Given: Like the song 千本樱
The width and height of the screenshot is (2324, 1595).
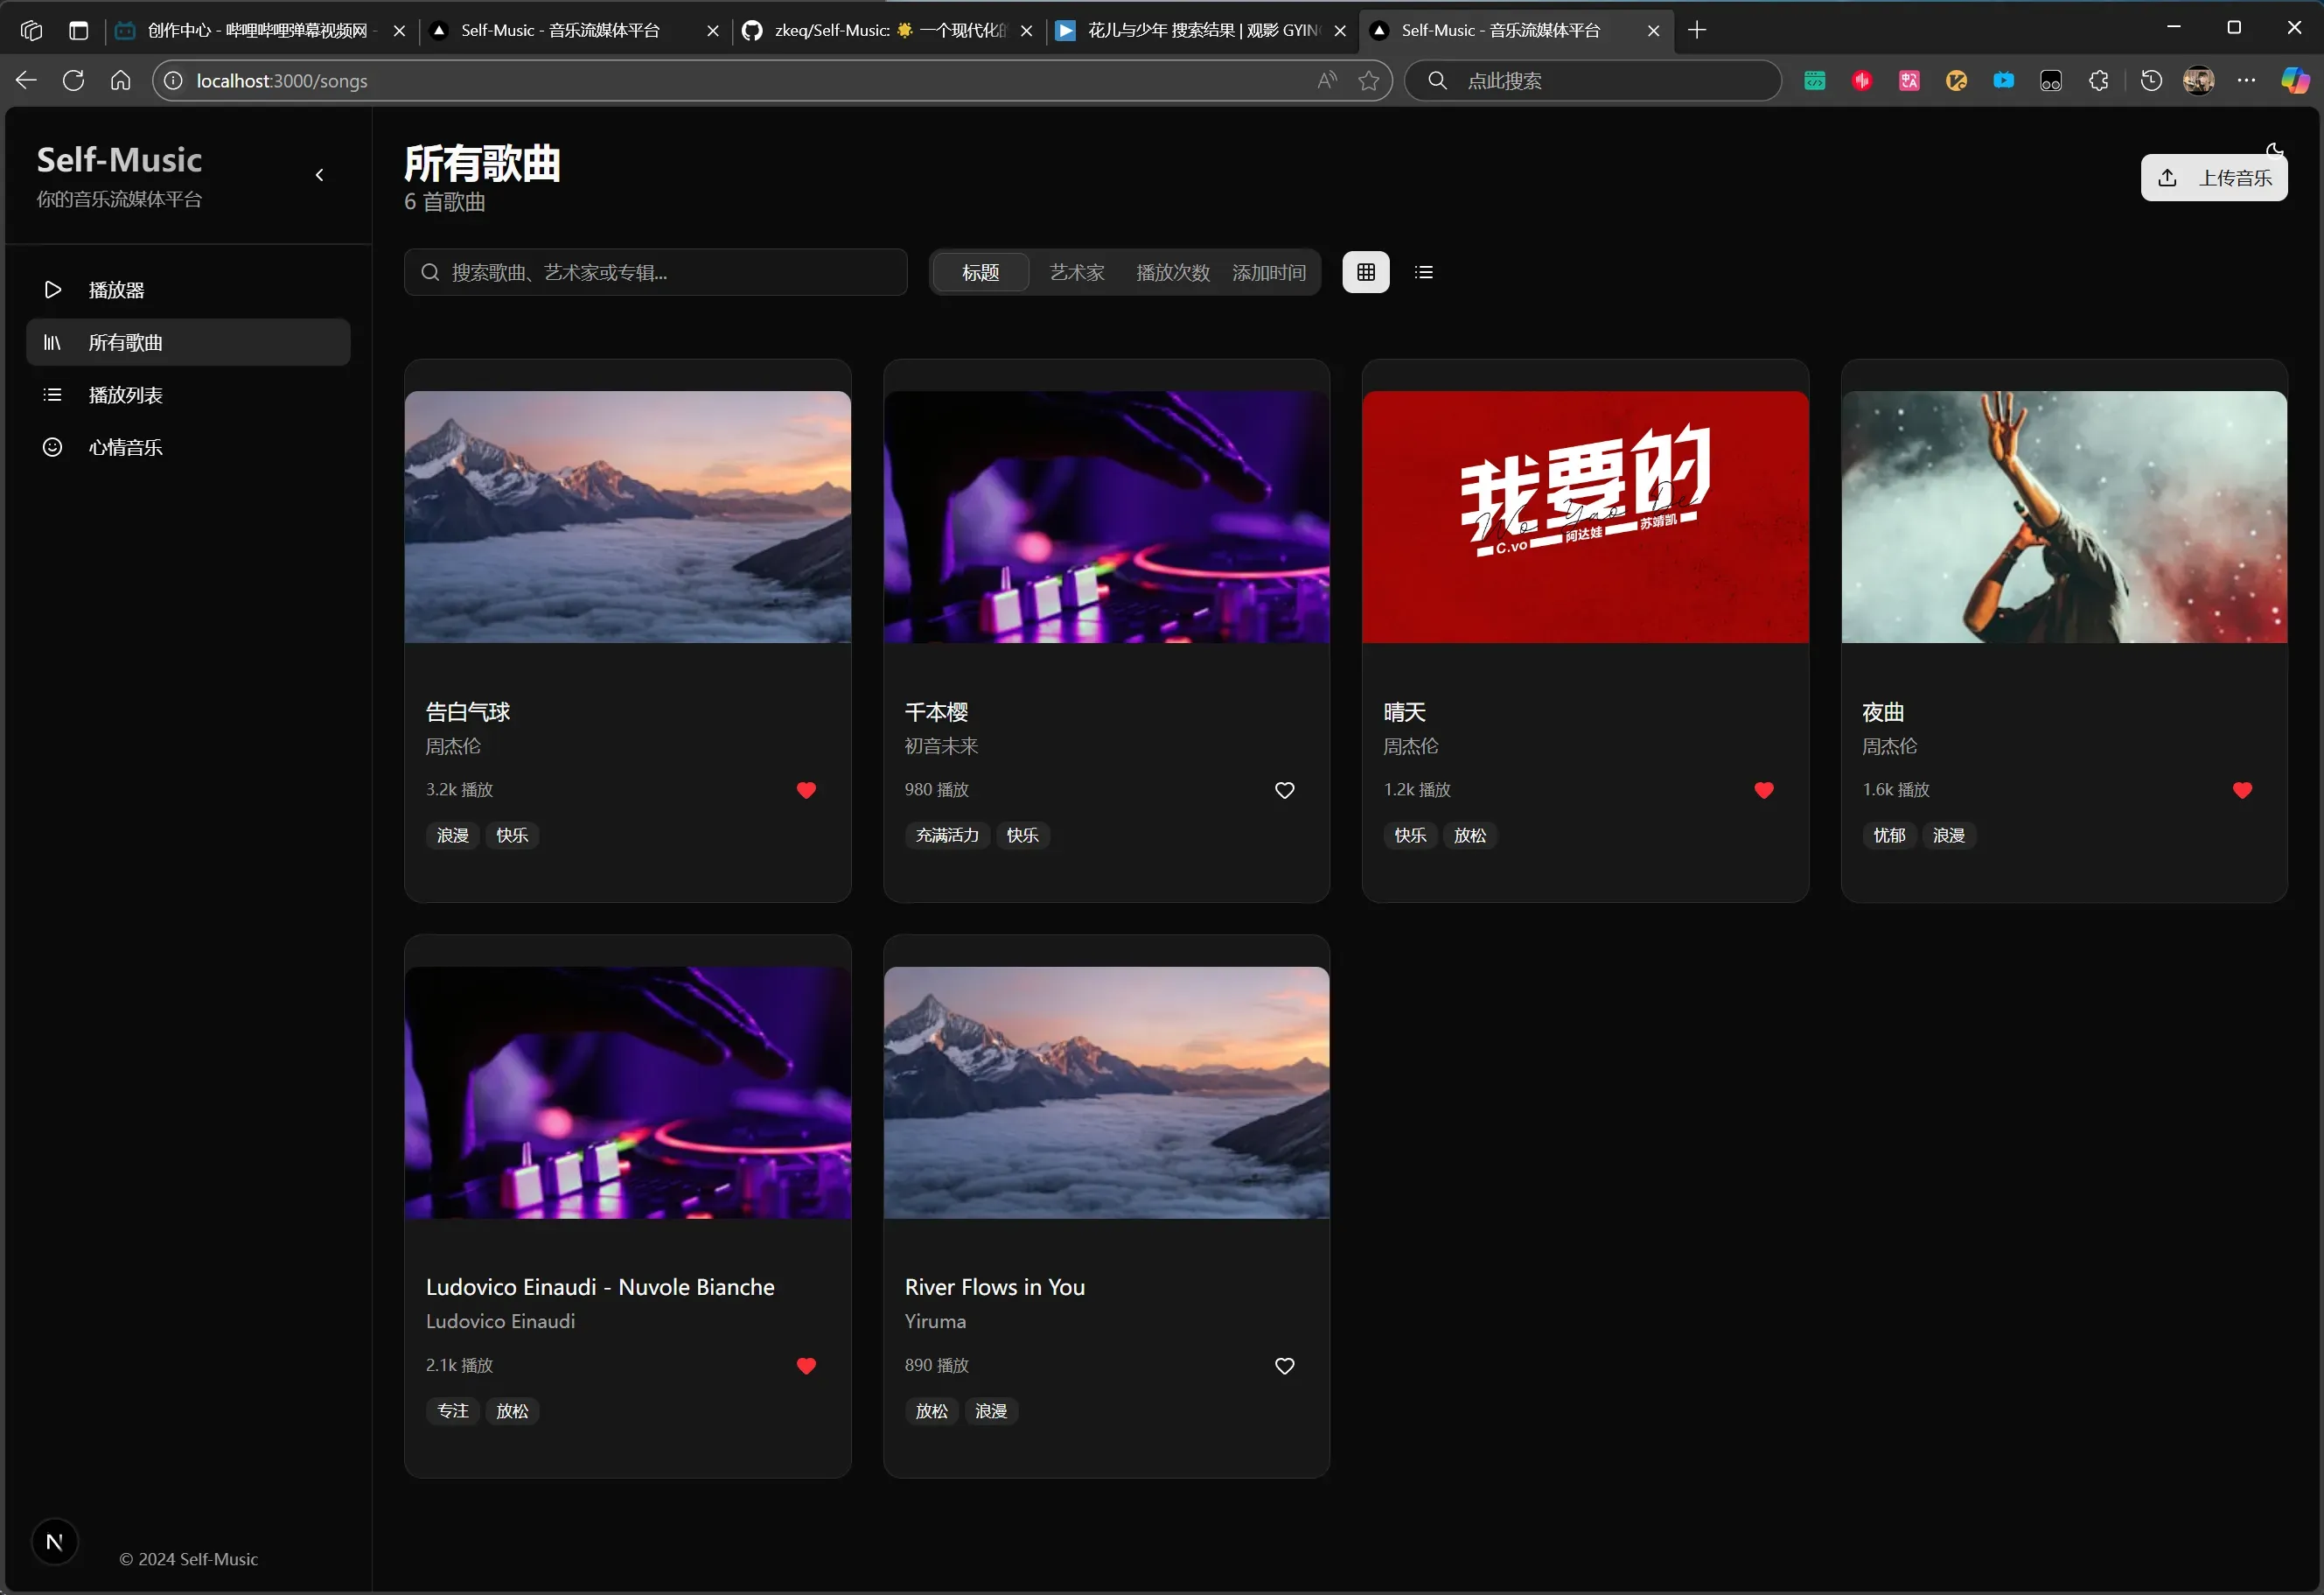Looking at the screenshot, I should click(1284, 790).
